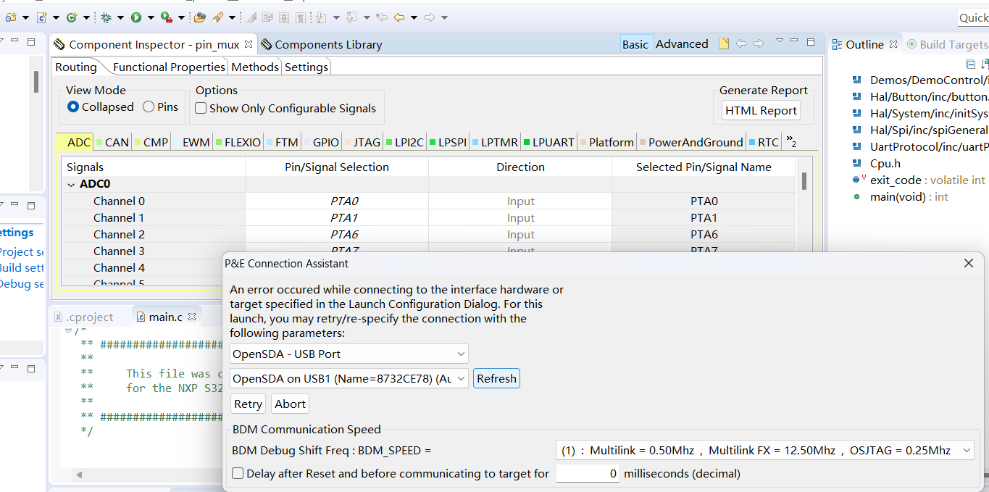This screenshot has height=492, width=989.
Task: Collapse the ADC0 signals group
Action: coord(70,183)
